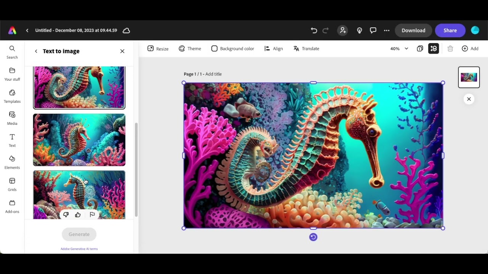Open the Media panel
The height and width of the screenshot is (274, 488).
pyautogui.click(x=12, y=118)
